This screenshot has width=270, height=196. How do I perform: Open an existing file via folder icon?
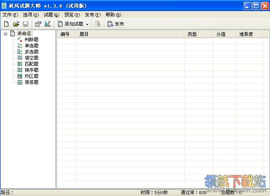[x=16, y=24]
